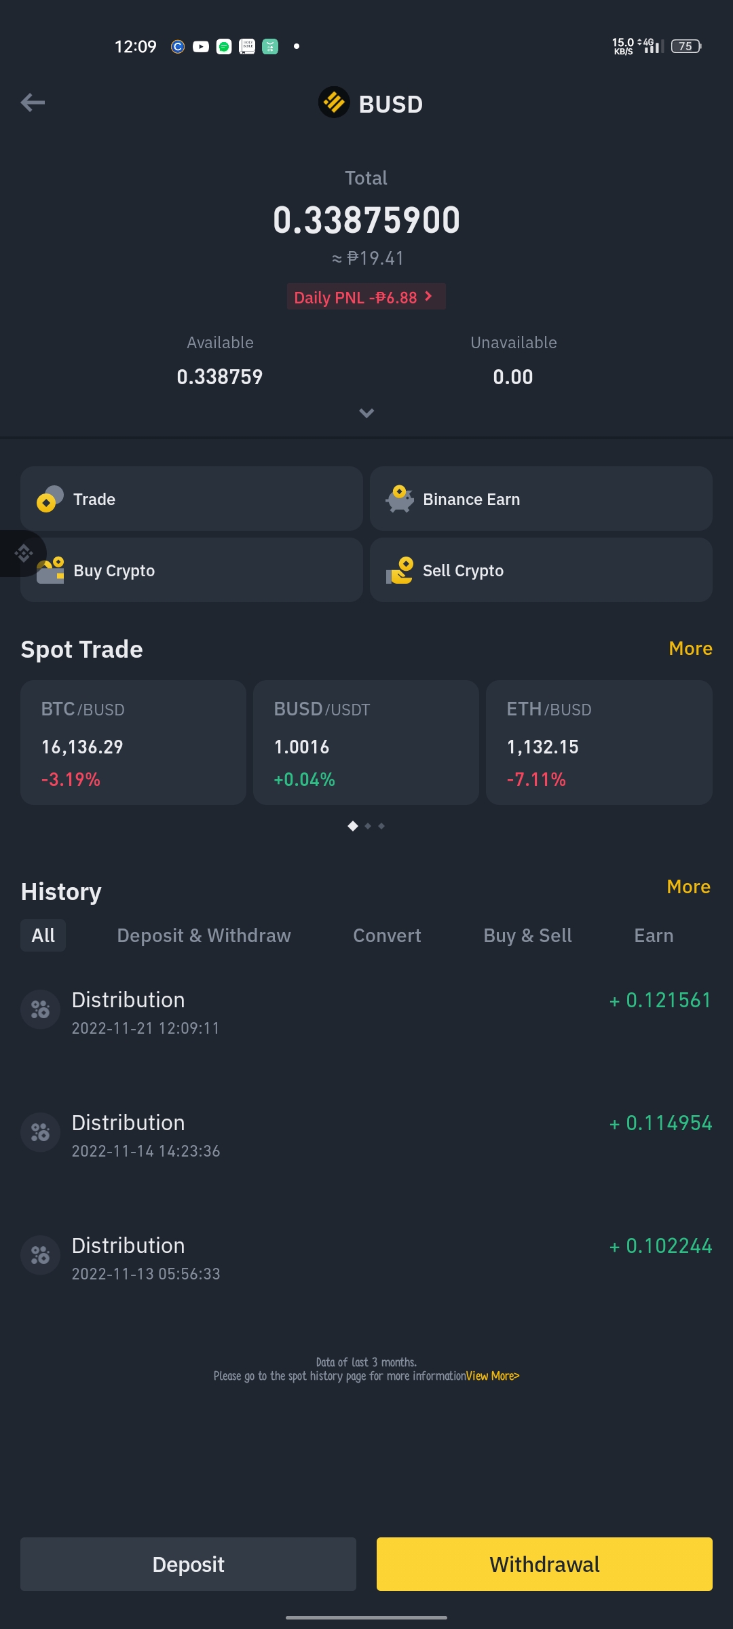
Task: Tap the Deposit button
Action: [188, 1564]
